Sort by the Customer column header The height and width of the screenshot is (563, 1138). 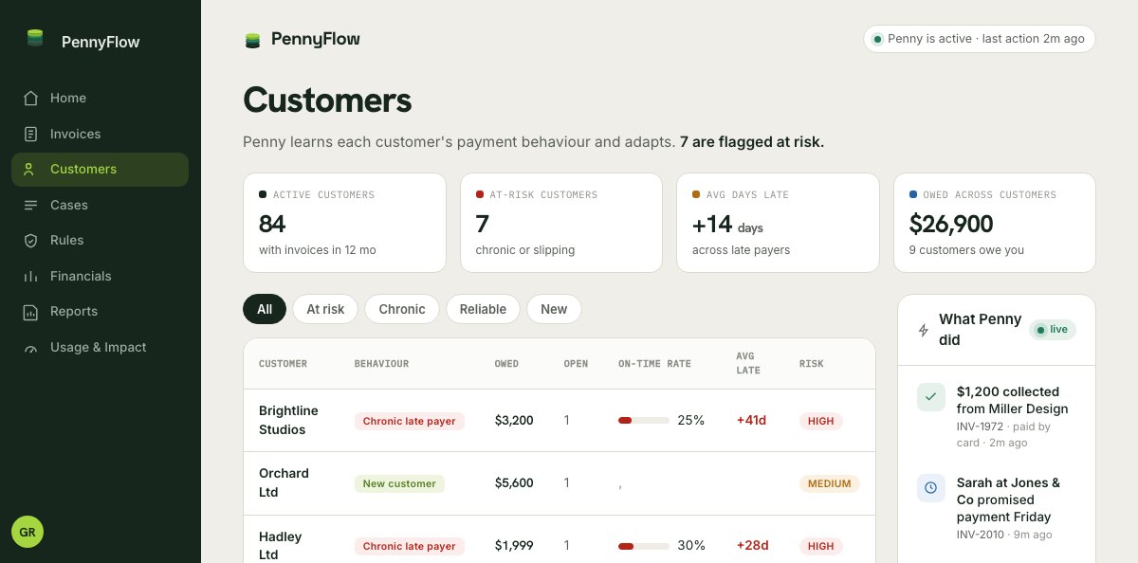tap(283, 364)
